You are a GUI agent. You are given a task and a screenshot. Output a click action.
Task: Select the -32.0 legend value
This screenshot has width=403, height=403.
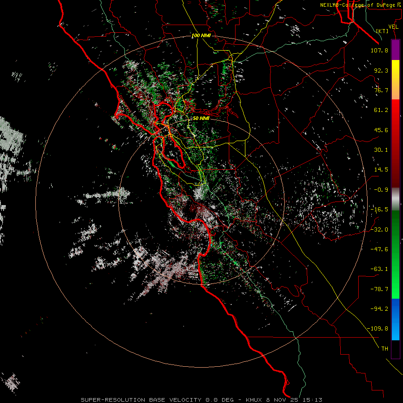(x=379, y=229)
